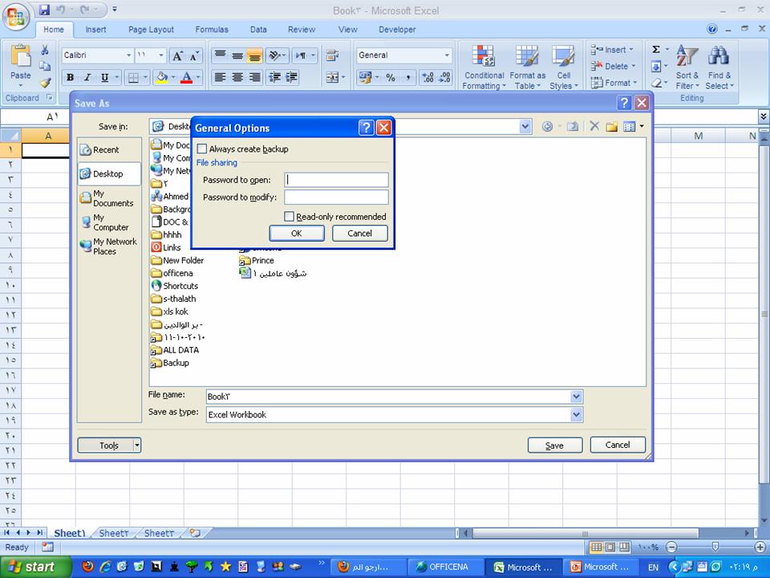The width and height of the screenshot is (770, 578).
Task: Click Cancel in General Options dialog
Action: [360, 234]
